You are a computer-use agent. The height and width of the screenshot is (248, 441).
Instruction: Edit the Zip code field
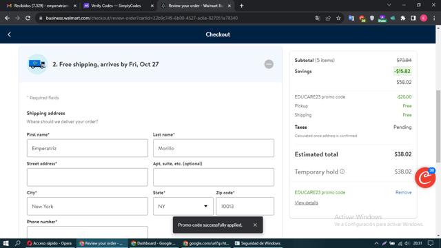pos(245,207)
